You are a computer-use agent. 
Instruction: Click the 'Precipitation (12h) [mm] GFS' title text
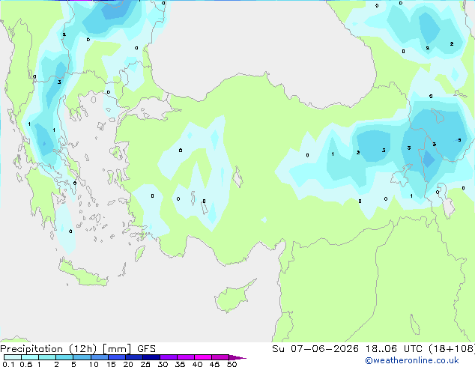coord(78,349)
